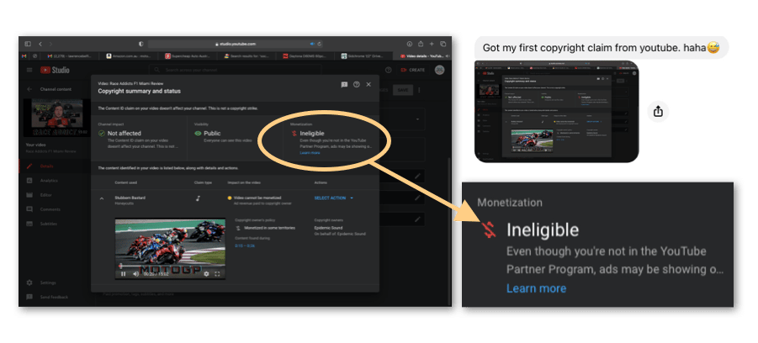This screenshot has height=343, width=758.
Task: Open the SELECT ACTION dropdown
Action: coord(333,198)
